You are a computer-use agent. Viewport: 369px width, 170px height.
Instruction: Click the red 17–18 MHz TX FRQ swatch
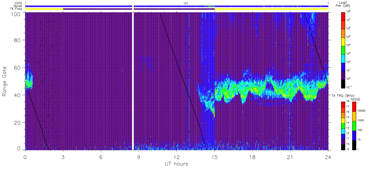coord(343,104)
